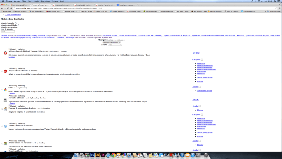Open the 'Spotify Web Player' bookmark

click(150, 11)
